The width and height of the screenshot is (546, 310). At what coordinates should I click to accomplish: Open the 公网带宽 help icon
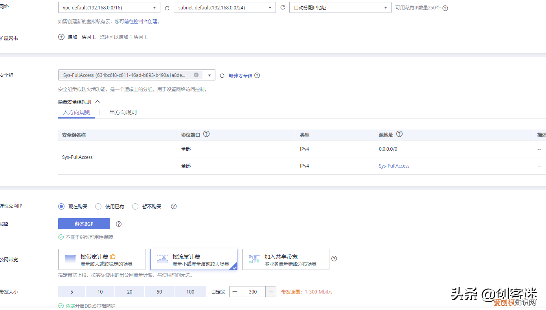334,259
